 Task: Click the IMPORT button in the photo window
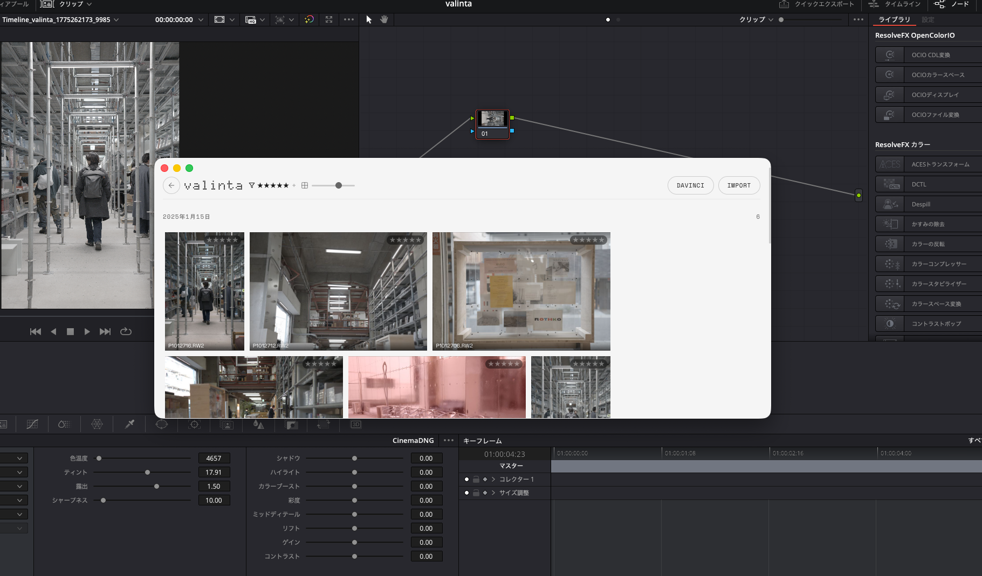tap(738, 185)
